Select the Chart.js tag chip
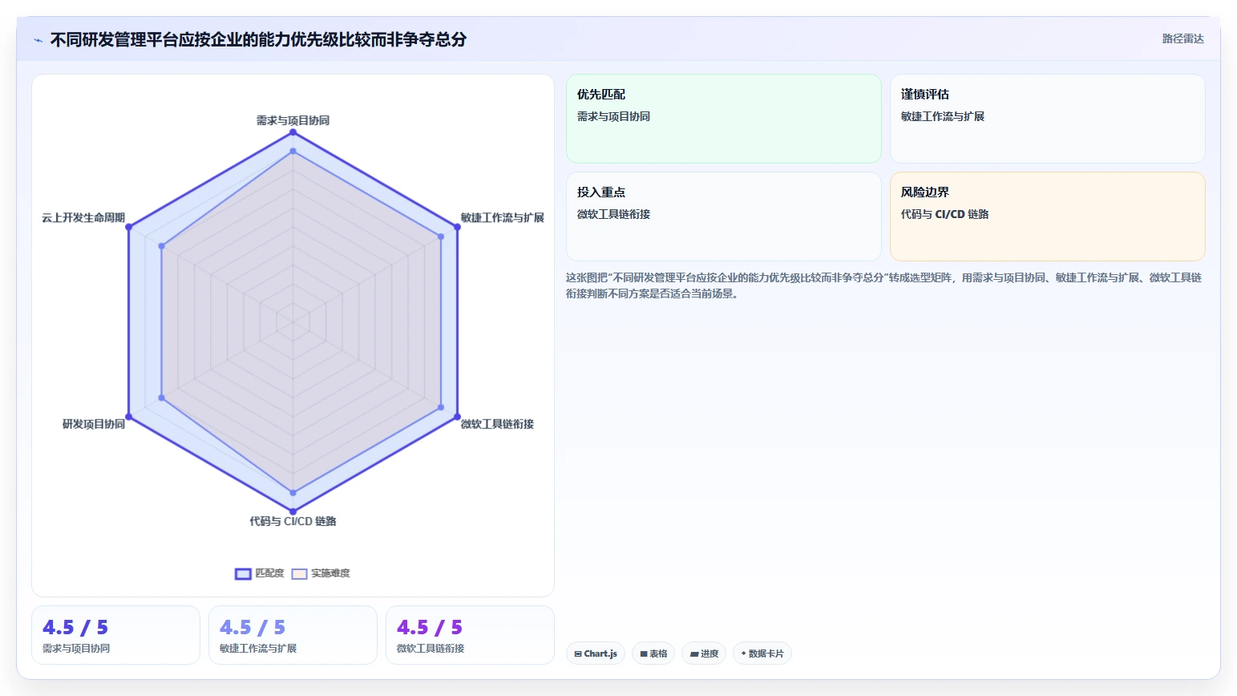Screen dimensions: 1237x696 point(596,654)
